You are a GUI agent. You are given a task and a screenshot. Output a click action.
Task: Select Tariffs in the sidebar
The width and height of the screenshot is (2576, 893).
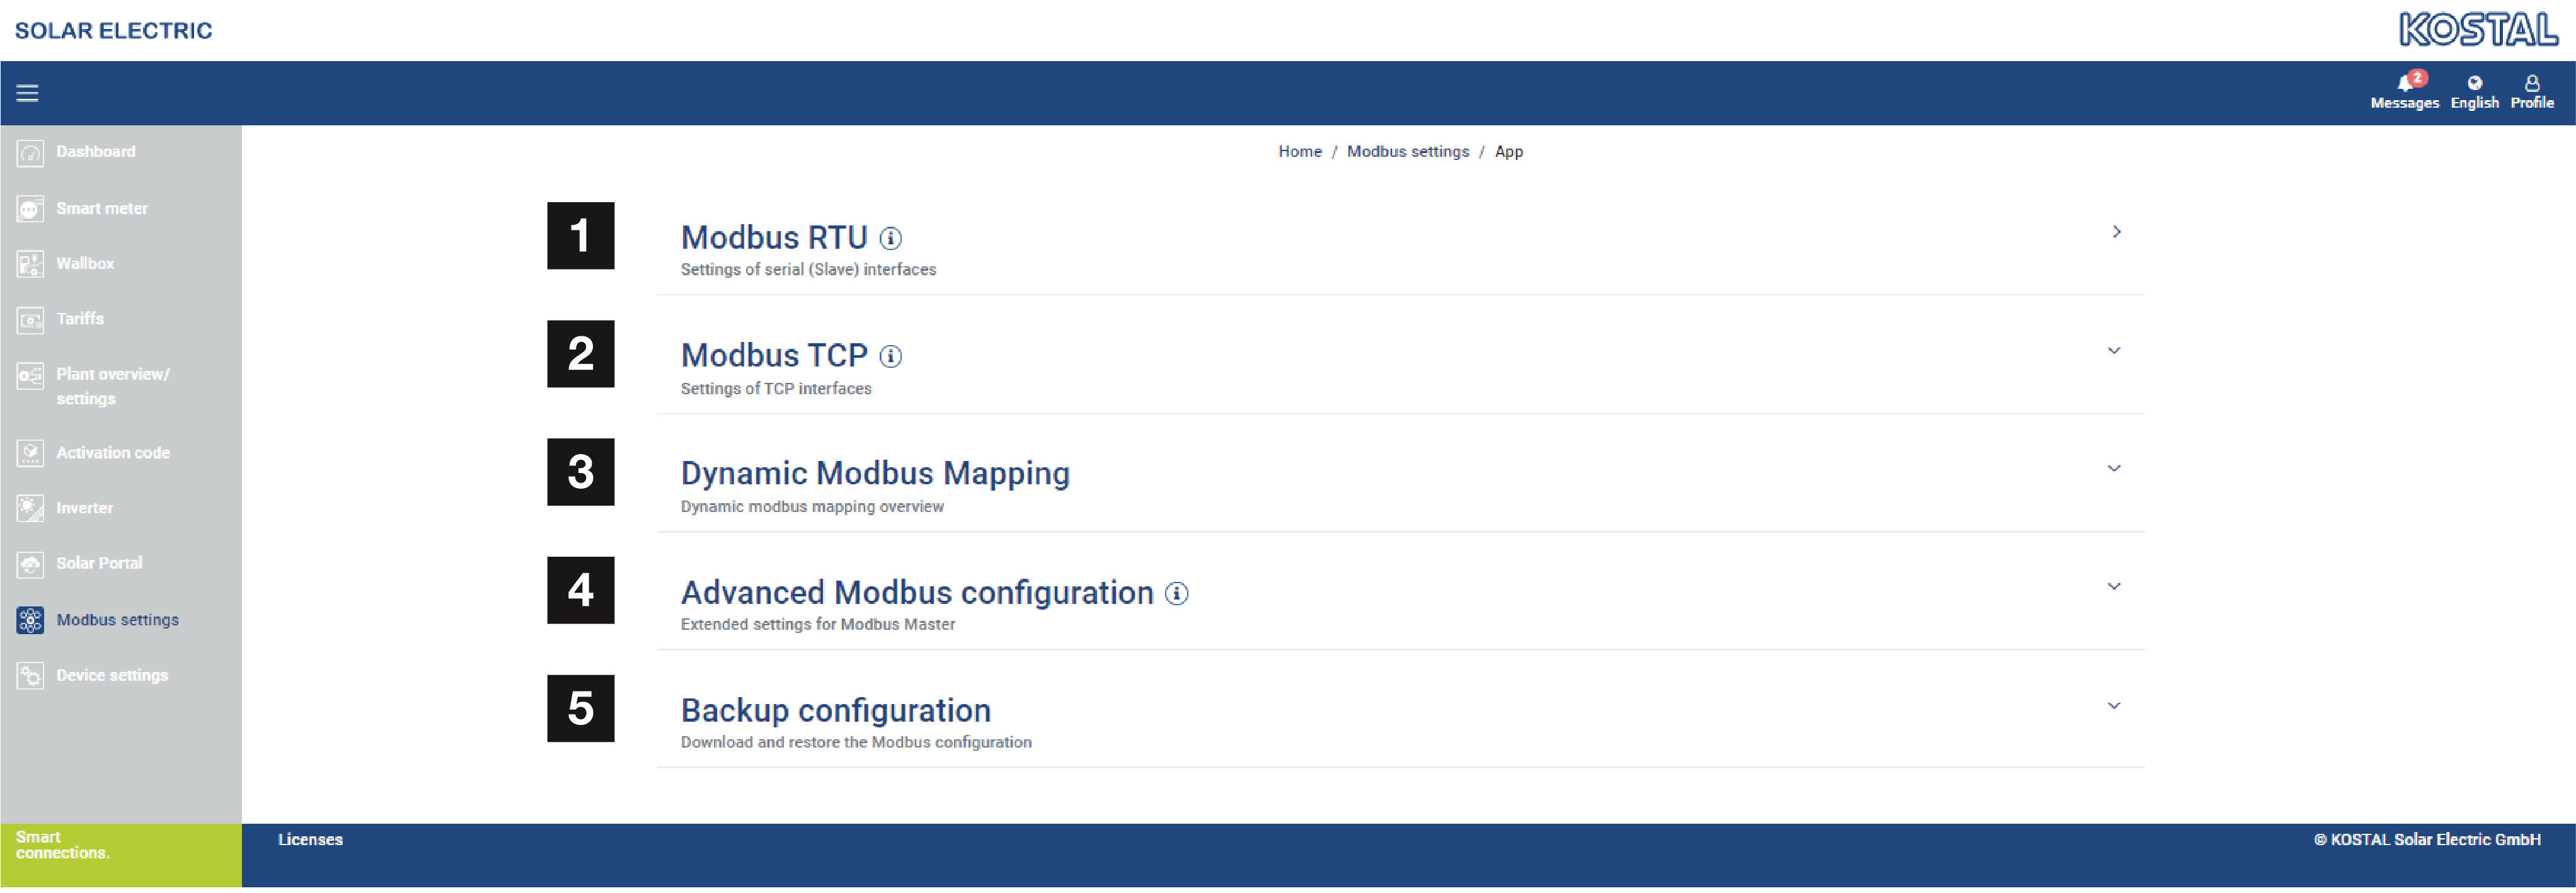click(x=80, y=320)
